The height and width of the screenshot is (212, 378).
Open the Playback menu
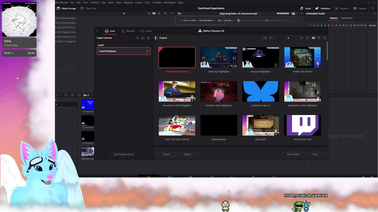pos(128,2)
